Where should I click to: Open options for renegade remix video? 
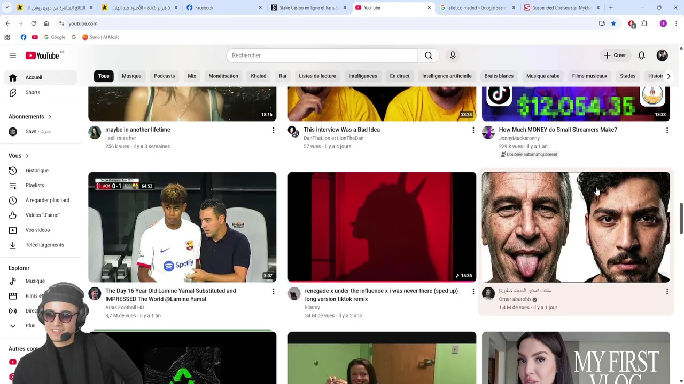(473, 291)
